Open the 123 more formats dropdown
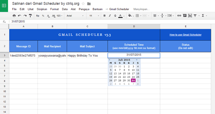This screenshot has width=215, height=114. [59, 16]
